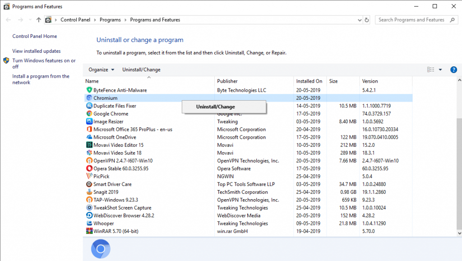Click the Smart Driver Care icon
This screenshot has width=462, height=261.
pos(89,184)
